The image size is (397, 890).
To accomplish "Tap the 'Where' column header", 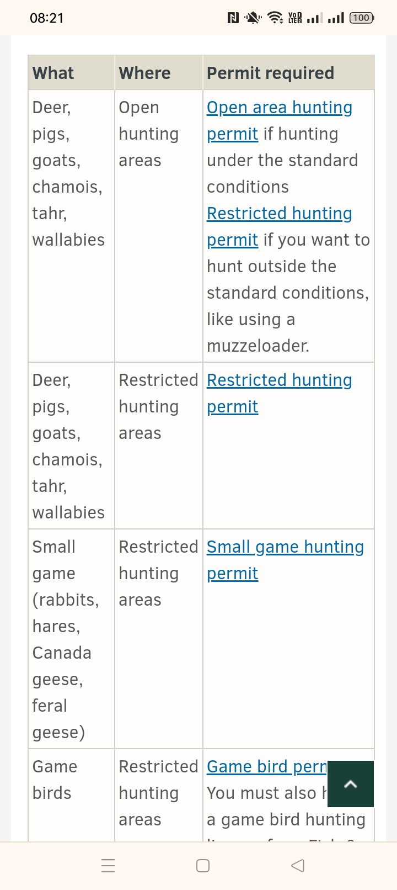I will pos(144,73).
